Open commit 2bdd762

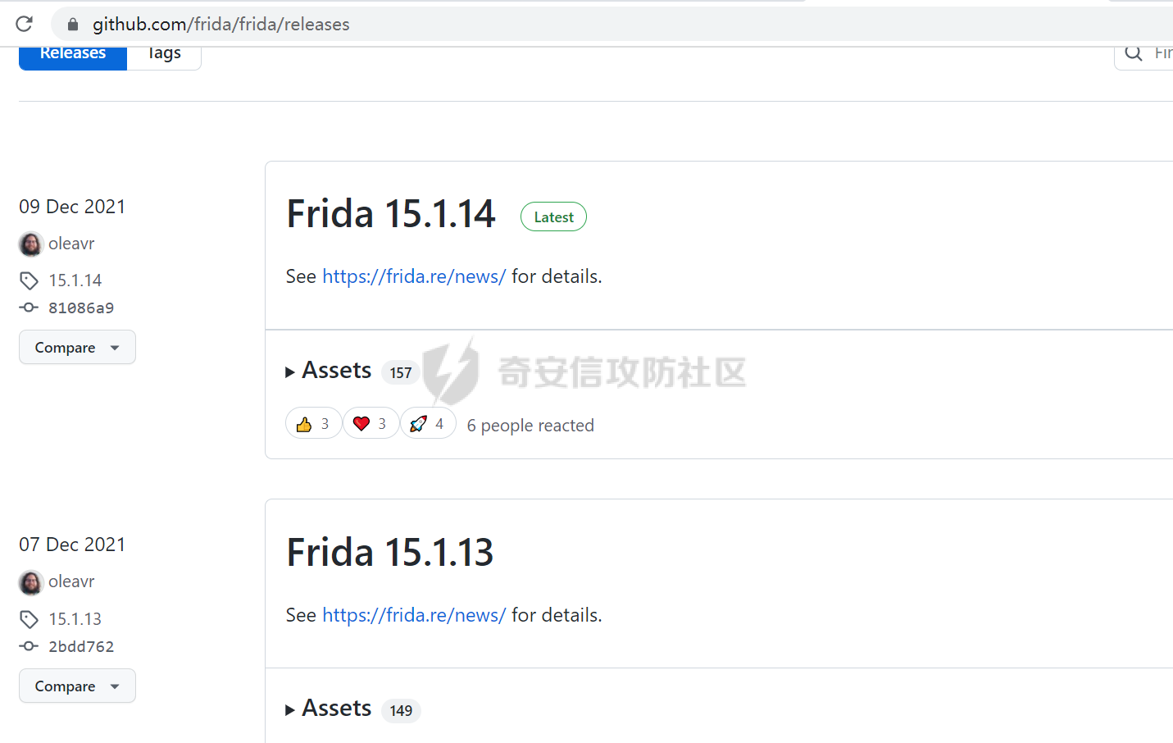pos(81,647)
